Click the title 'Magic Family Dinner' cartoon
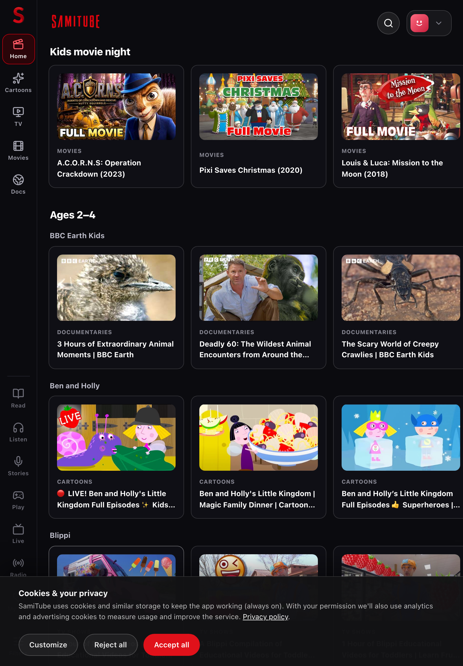Viewport: 463px width, 666px height. click(x=257, y=499)
